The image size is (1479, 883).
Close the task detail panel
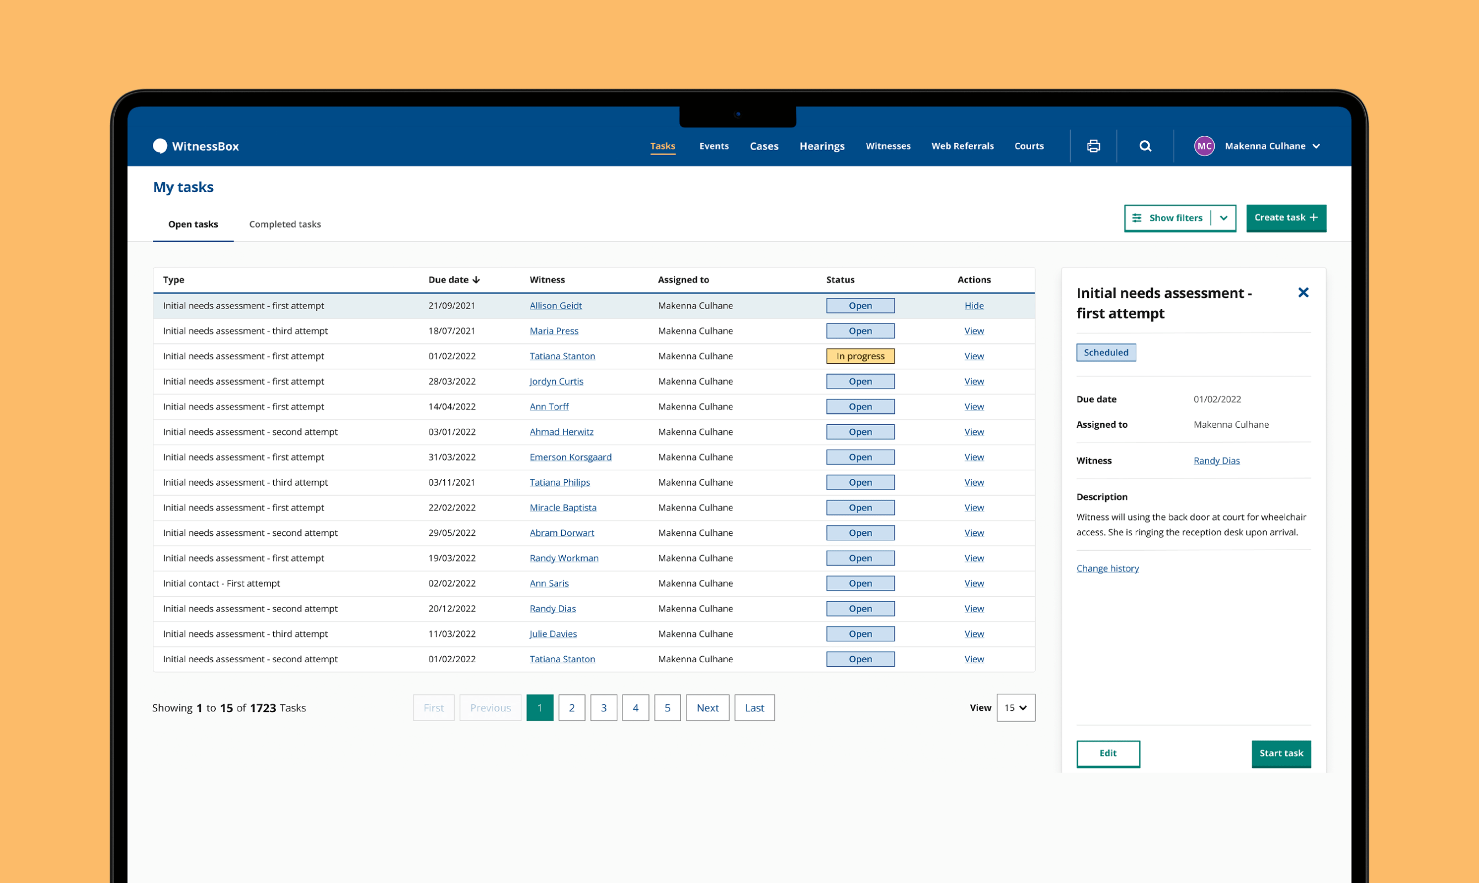1303,292
